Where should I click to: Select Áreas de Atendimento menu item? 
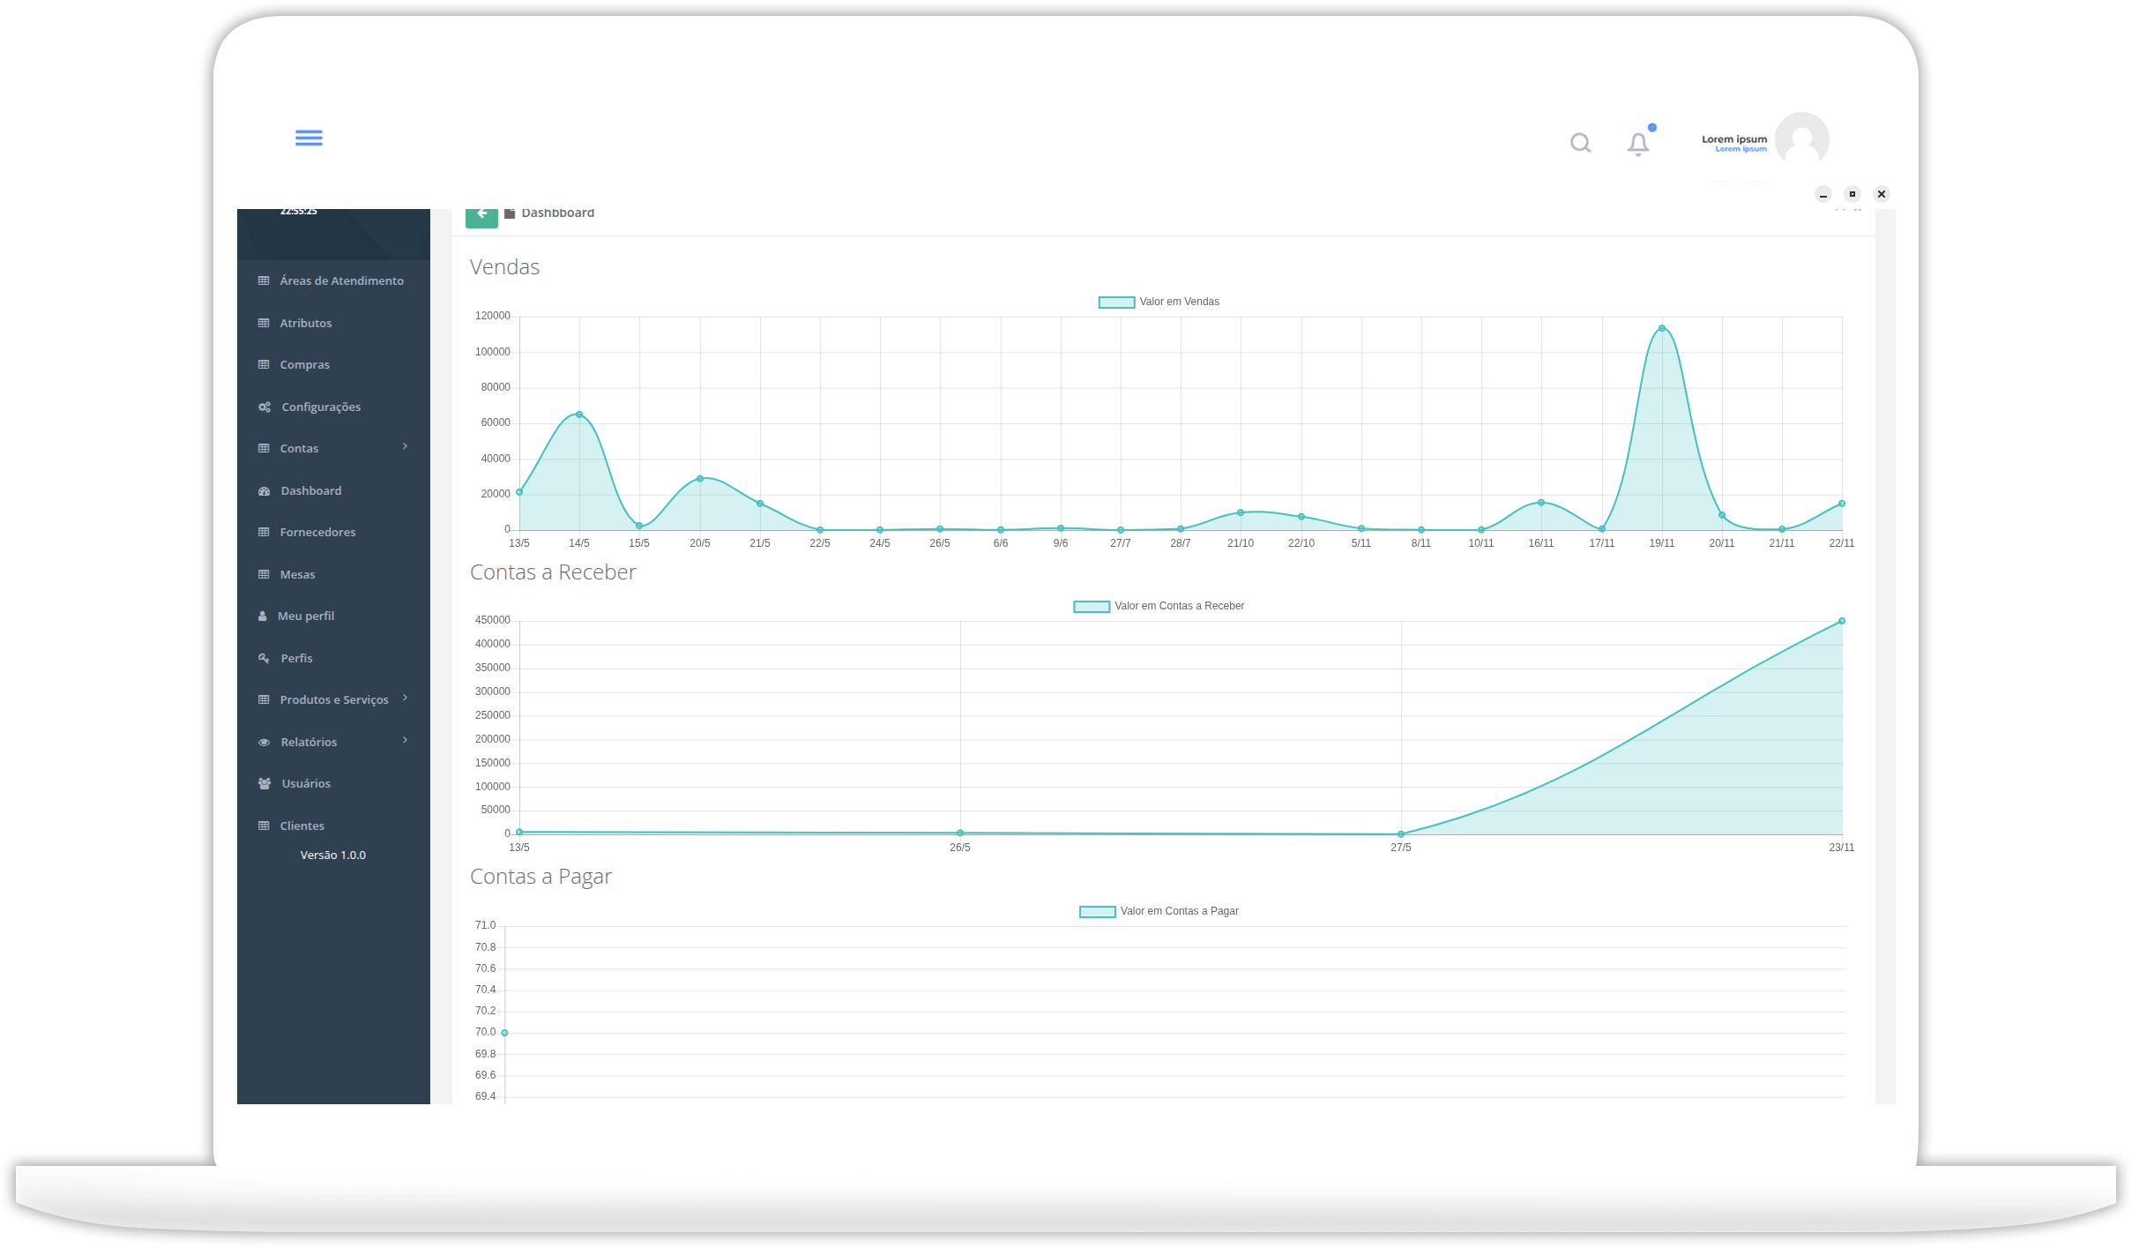341,281
